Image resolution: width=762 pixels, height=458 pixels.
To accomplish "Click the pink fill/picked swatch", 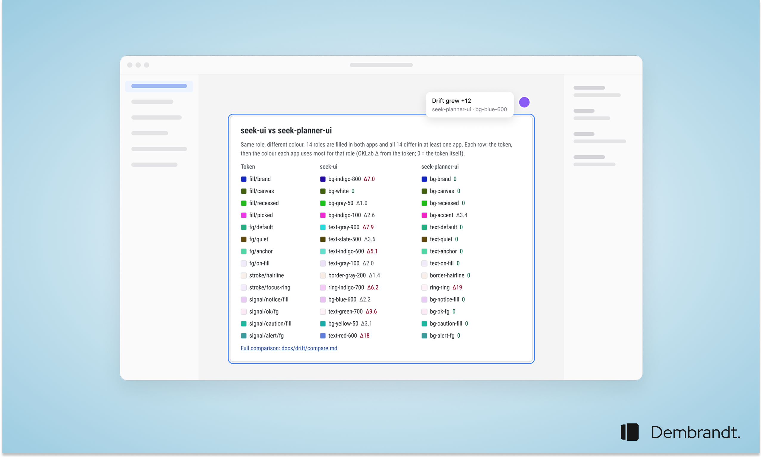I will coord(244,215).
